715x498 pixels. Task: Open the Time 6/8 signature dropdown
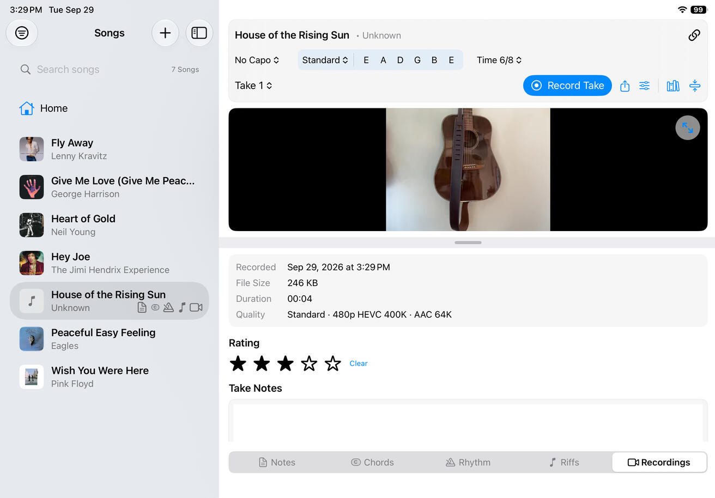(499, 60)
